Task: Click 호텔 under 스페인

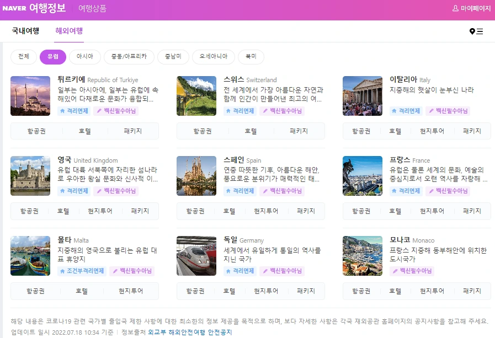Action: coord(229,211)
